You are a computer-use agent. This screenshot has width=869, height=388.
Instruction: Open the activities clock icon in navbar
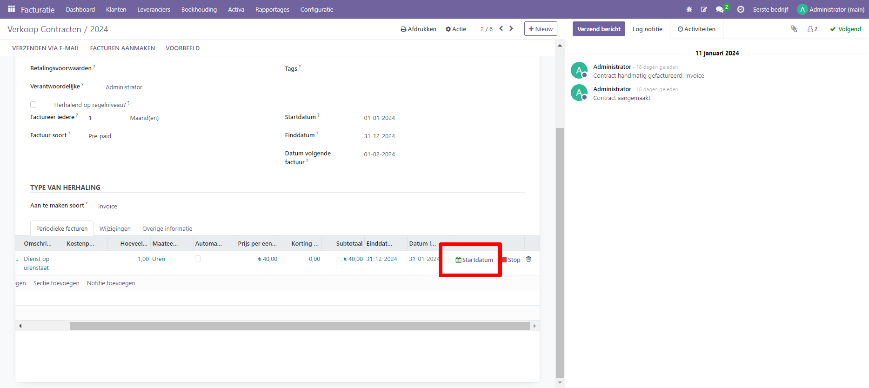[741, 9]
